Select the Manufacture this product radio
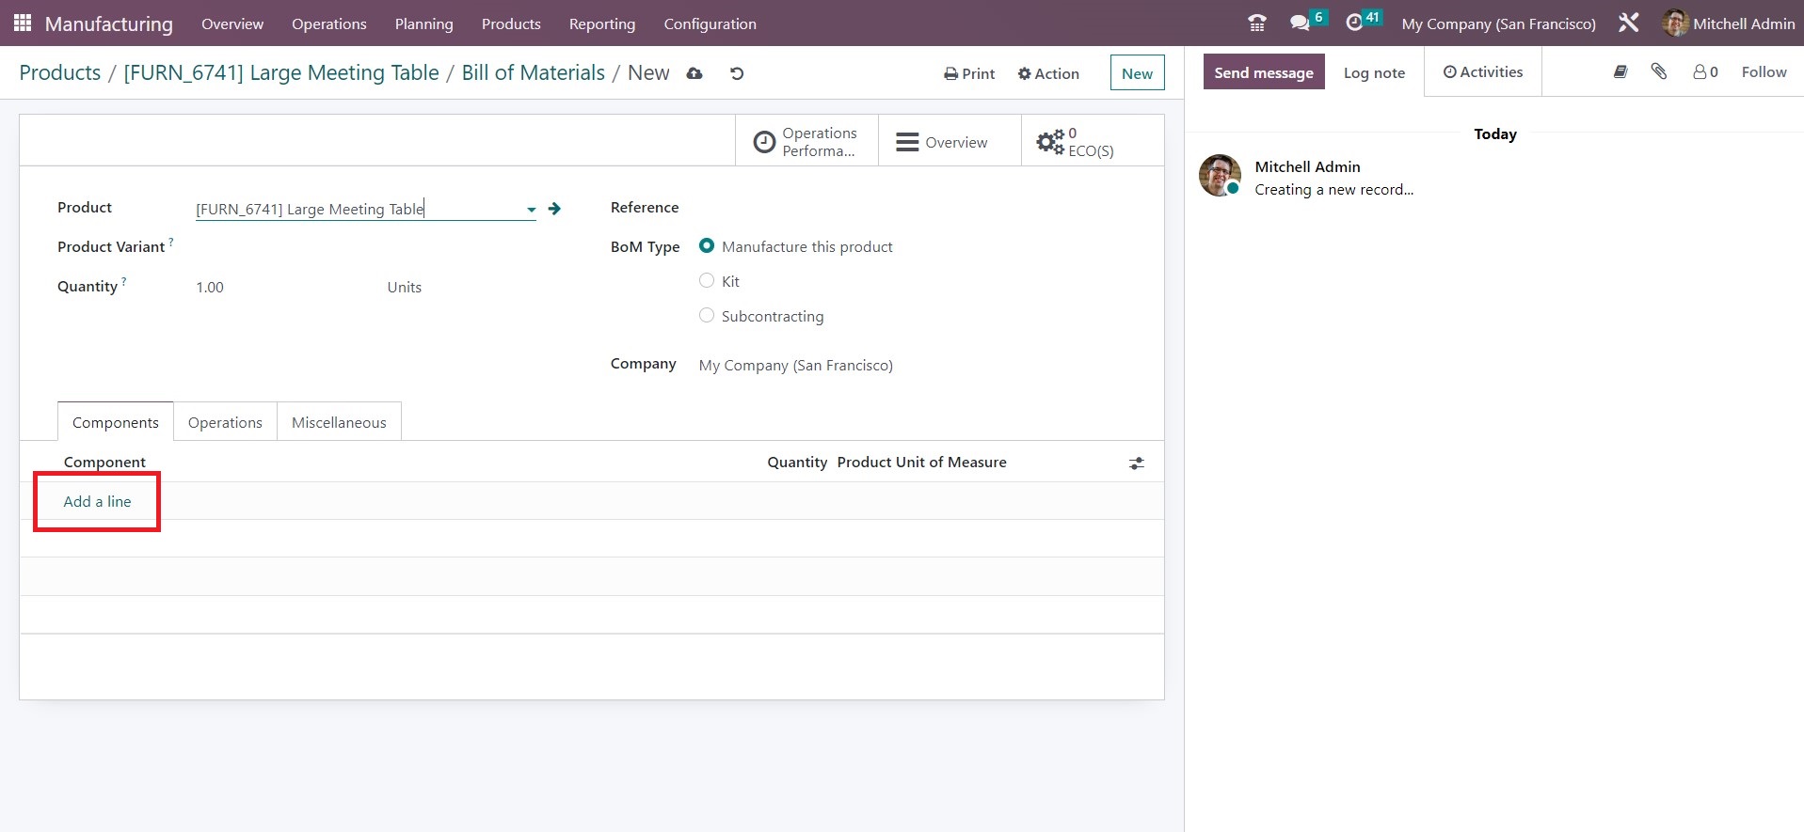This screenshot has width=1804, height=832. click(707, 245)
